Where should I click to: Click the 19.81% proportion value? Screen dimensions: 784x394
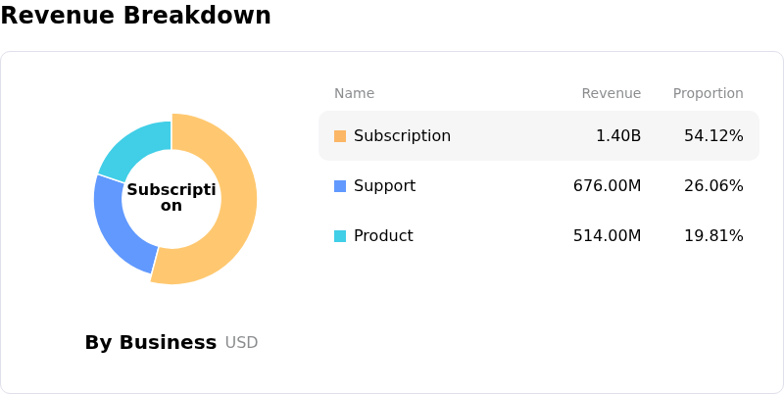[x=713, y=236]
